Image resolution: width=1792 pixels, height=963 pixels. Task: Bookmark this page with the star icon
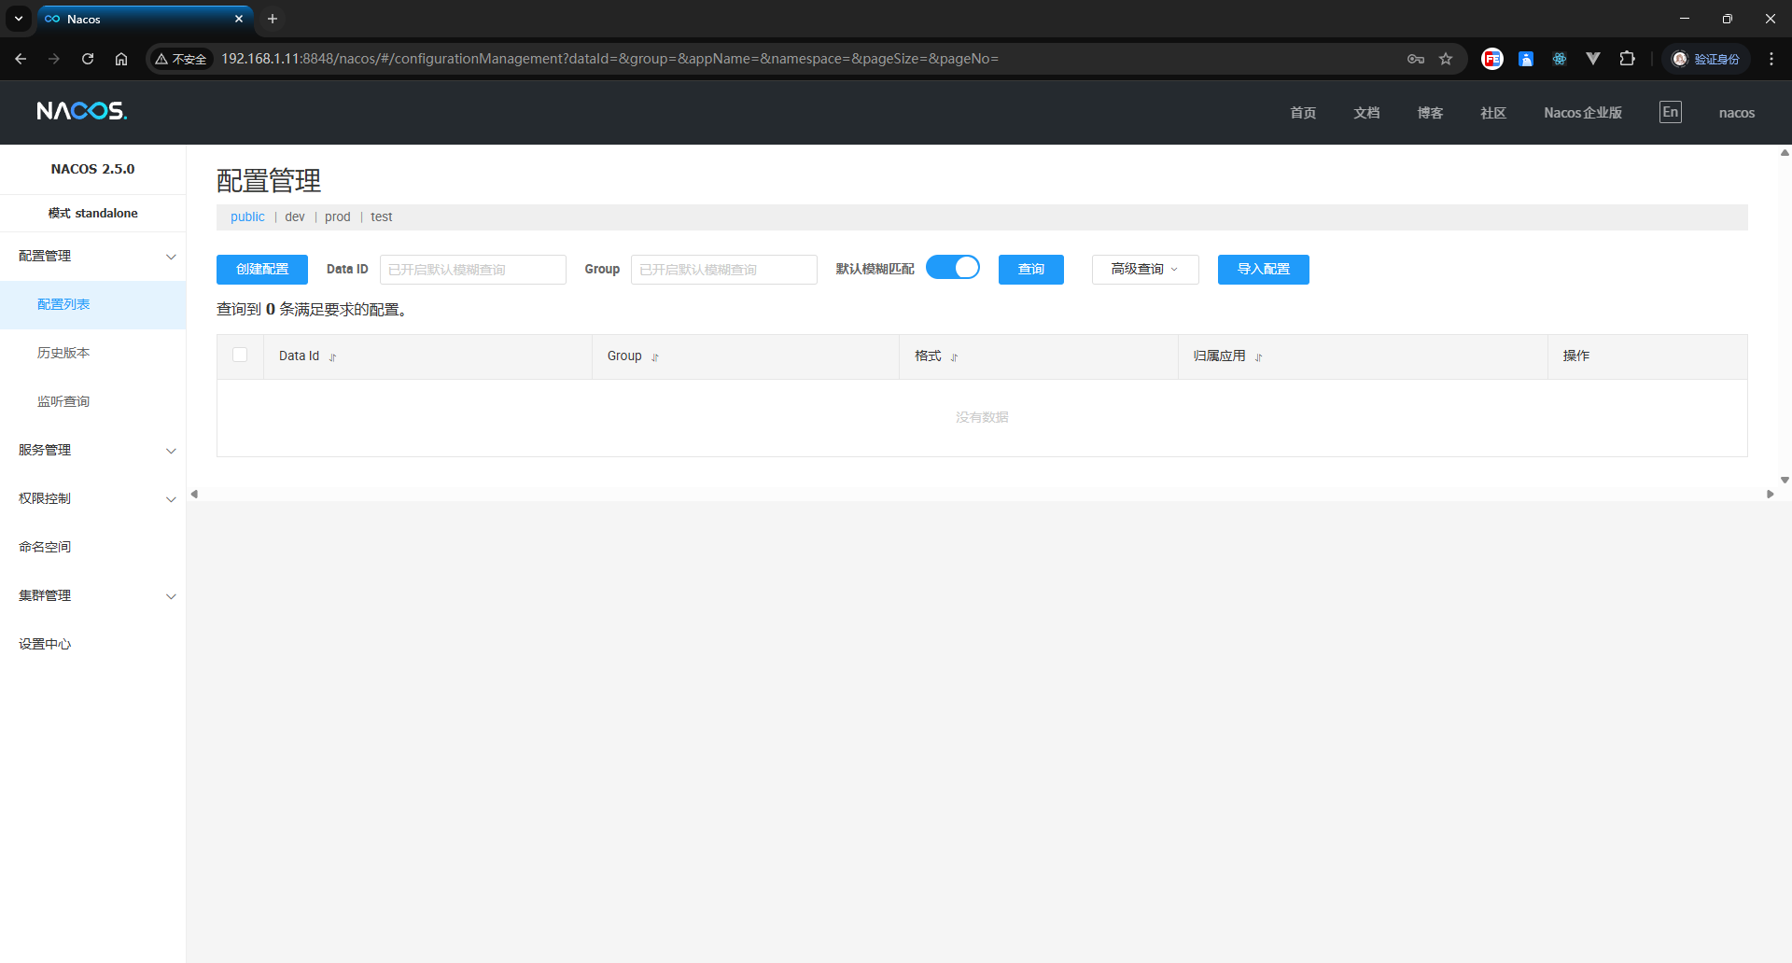coord(1446,59)
